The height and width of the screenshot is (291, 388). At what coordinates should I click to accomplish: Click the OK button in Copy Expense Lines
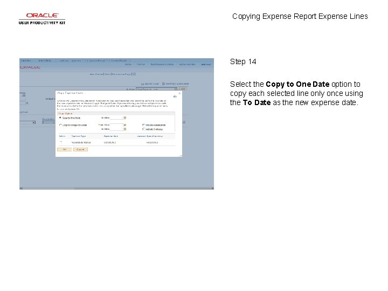click(x=64, y=149)
